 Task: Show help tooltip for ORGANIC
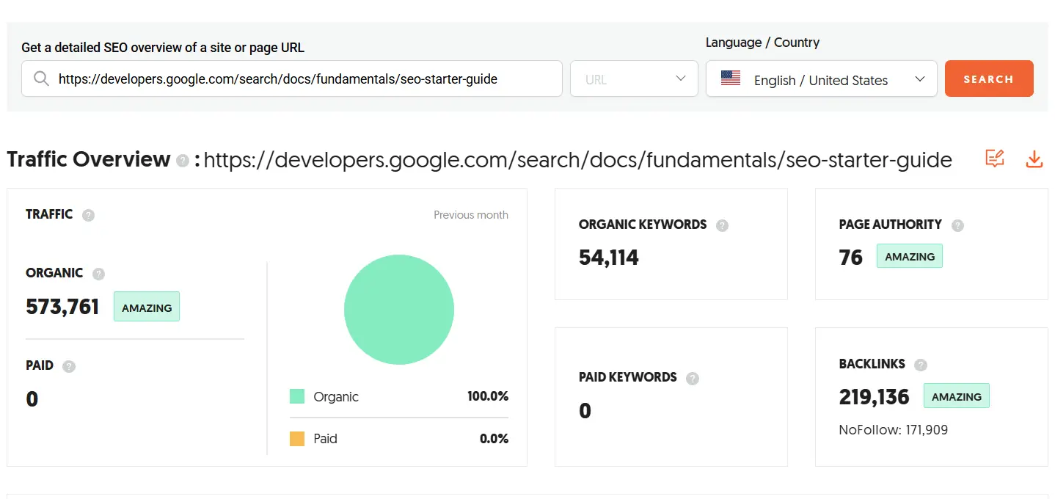click(x=98, y=274)
